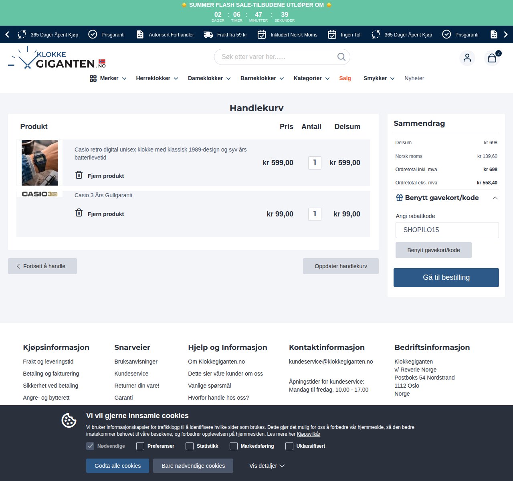The image size is (513, 481).
Task: Open the Nyheter menu item
Action: 414,78
